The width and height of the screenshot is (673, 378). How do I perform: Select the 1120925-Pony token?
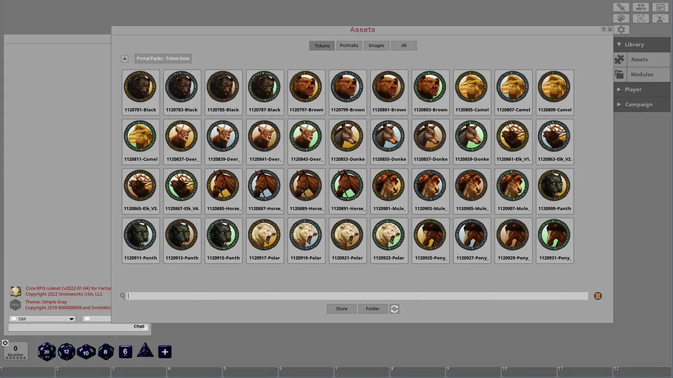431,240
